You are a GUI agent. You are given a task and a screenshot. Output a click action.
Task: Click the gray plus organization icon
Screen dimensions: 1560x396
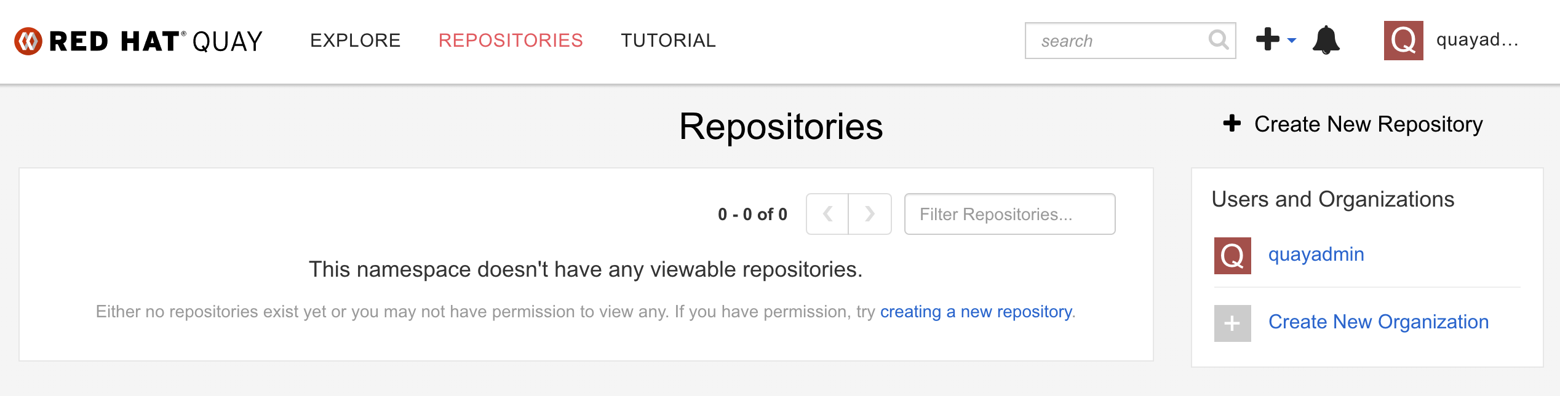click(1232, 323)
